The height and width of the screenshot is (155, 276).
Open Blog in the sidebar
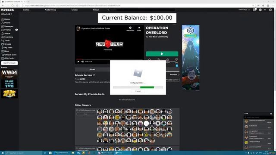pos(5,51)
